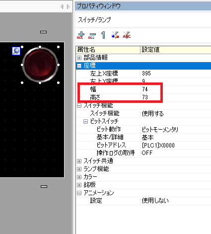Expand the ランプ機能 section

(x=79, y=169)
